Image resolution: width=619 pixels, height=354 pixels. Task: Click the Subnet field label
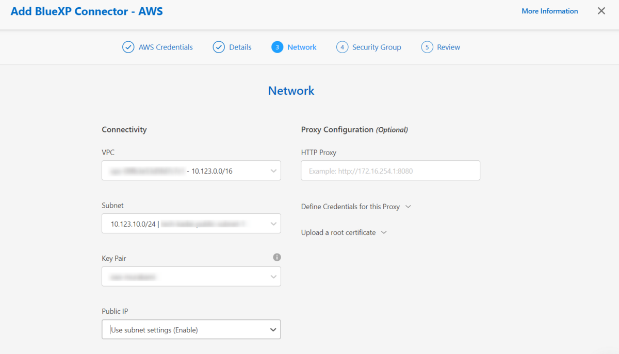pyautogui.click(x=112, y=205)
